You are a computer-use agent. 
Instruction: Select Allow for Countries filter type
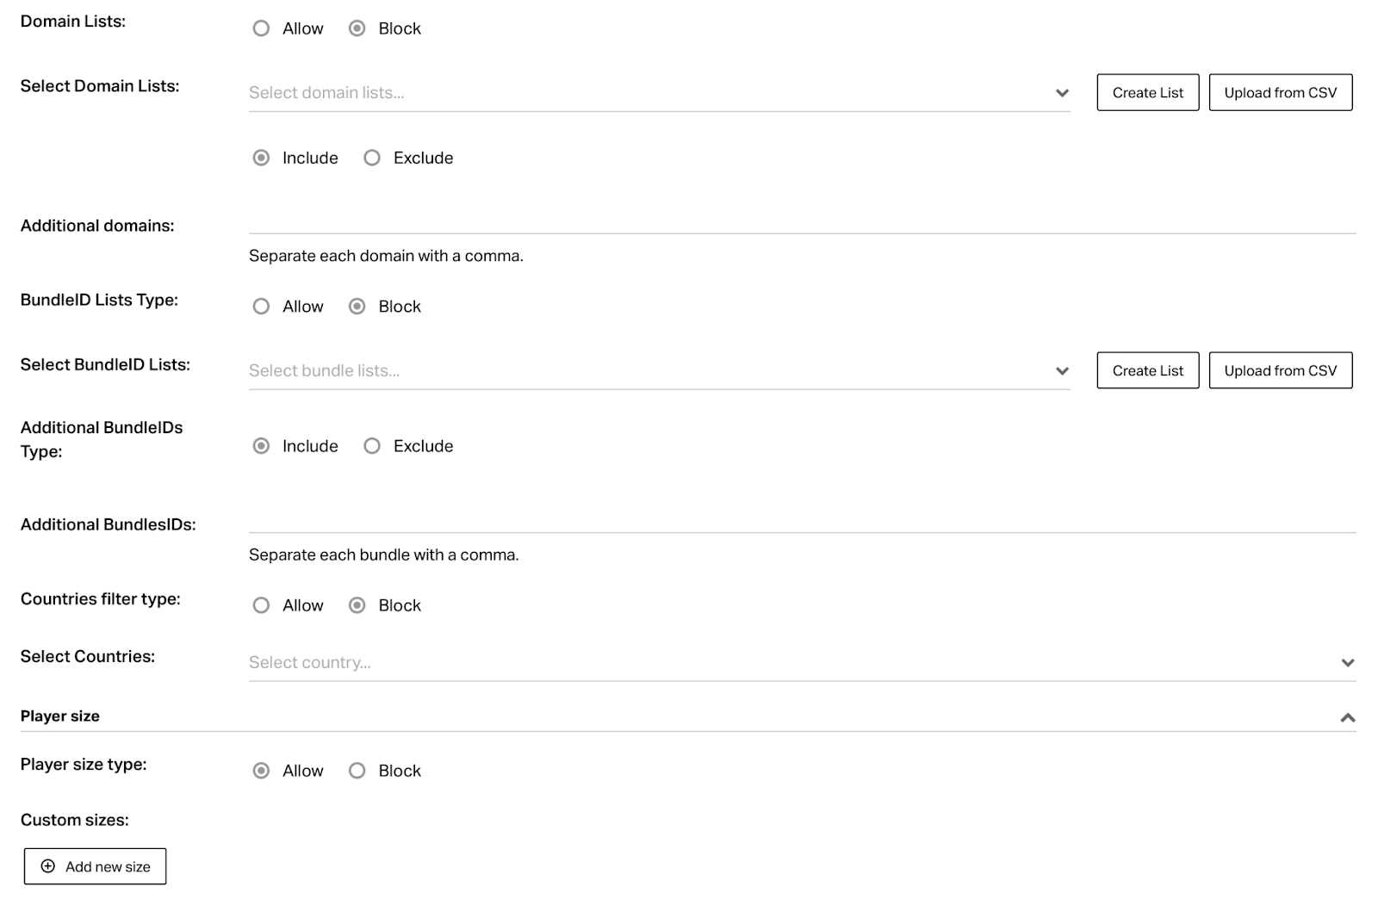click(261, 605)
